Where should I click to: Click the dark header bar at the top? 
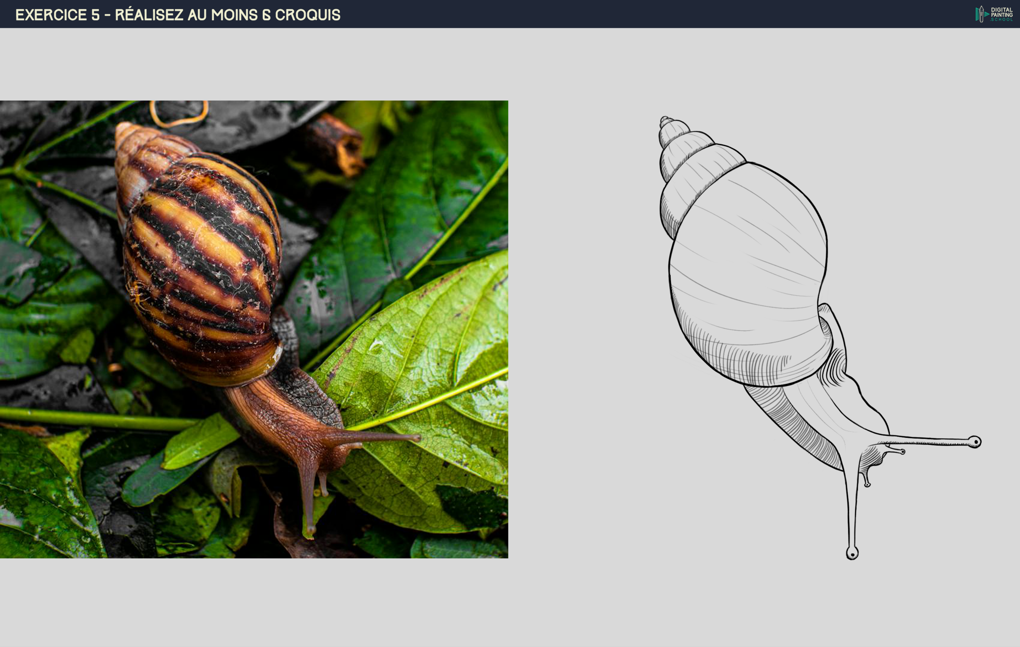(508, 14)
